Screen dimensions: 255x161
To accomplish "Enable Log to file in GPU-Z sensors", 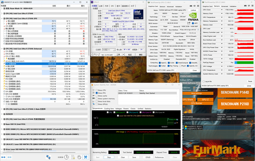I will coord(204,81).
